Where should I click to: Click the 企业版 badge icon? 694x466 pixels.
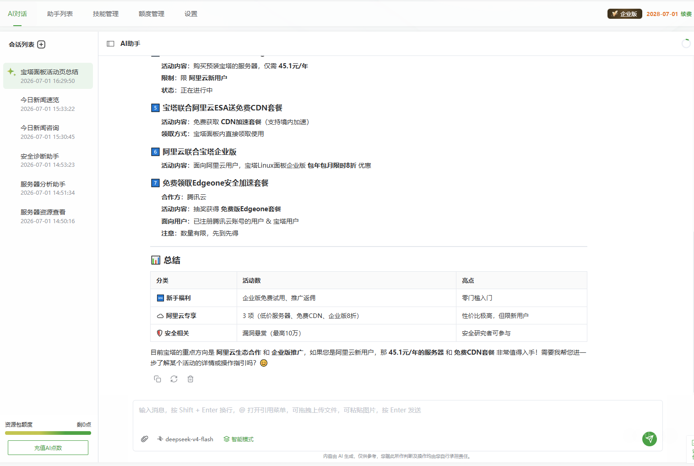pos(624,14)
